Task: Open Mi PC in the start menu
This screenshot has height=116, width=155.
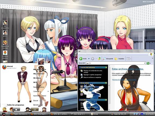Action: click(x=36, y=82)
